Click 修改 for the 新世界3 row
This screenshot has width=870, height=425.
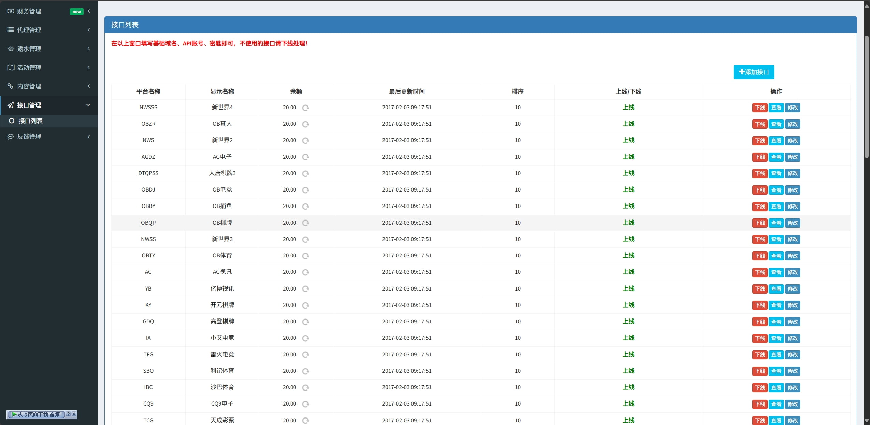(792, 239)
